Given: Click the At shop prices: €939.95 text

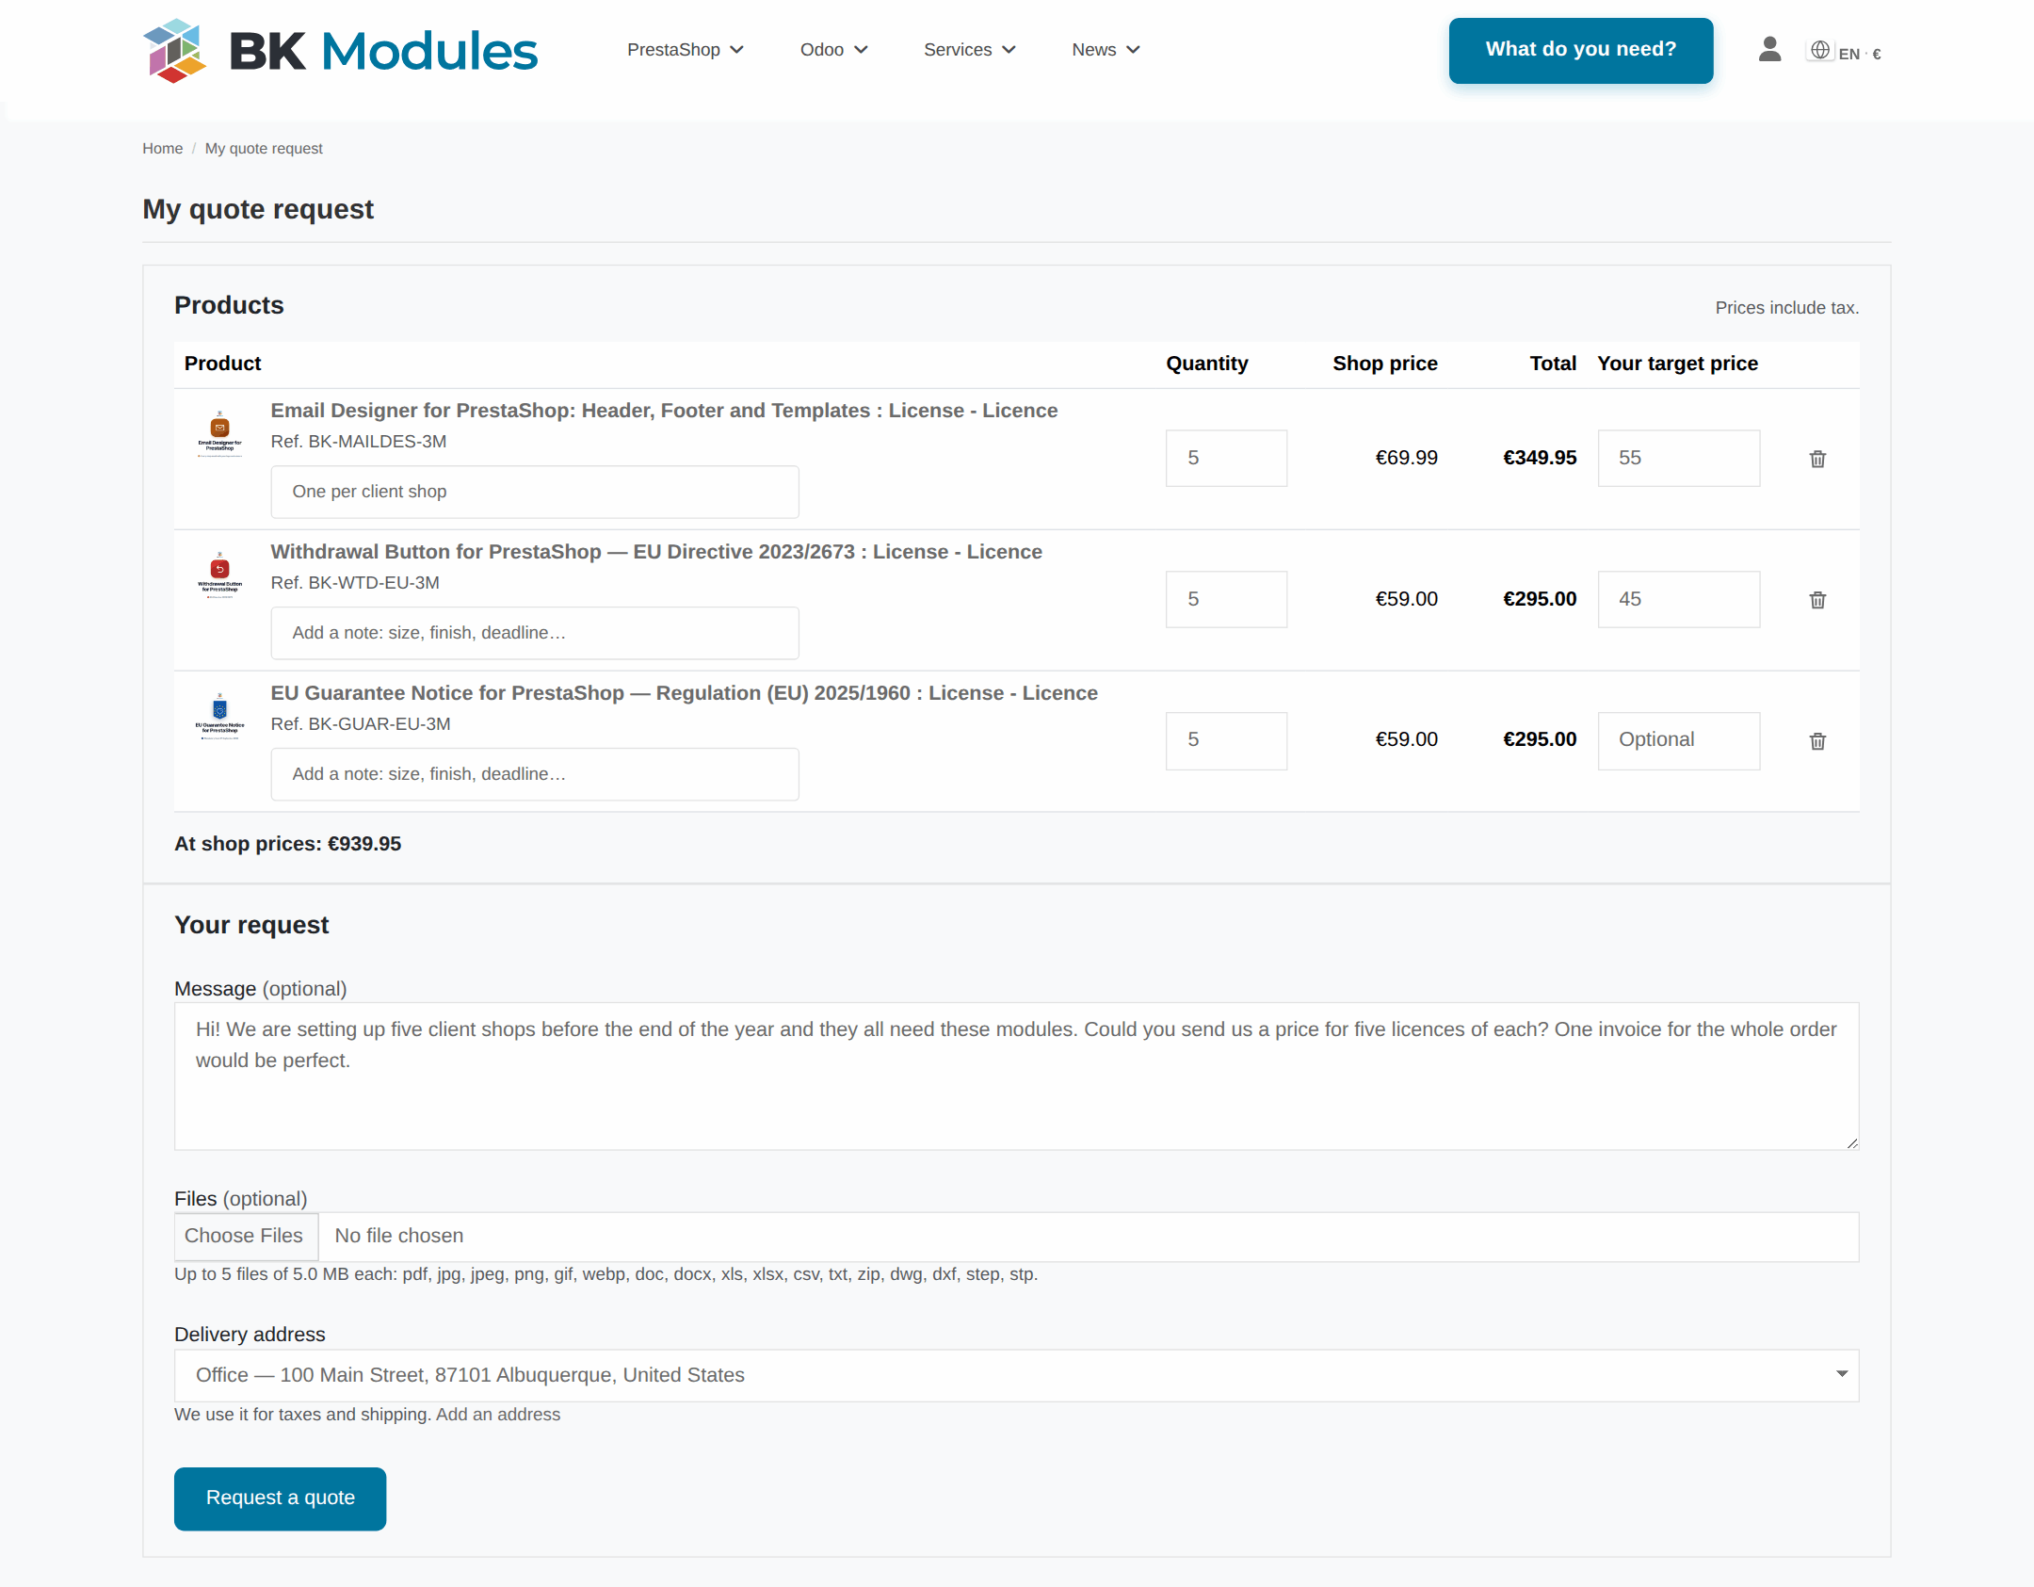Looking at the screenshot, I should [x=287, y=844].
